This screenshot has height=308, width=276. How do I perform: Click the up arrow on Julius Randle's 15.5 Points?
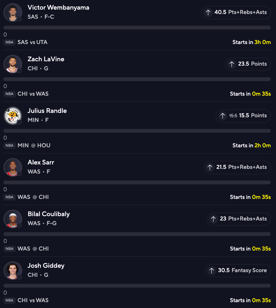click(222, 116)
